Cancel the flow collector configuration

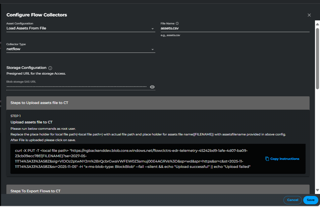coord(292,200)
